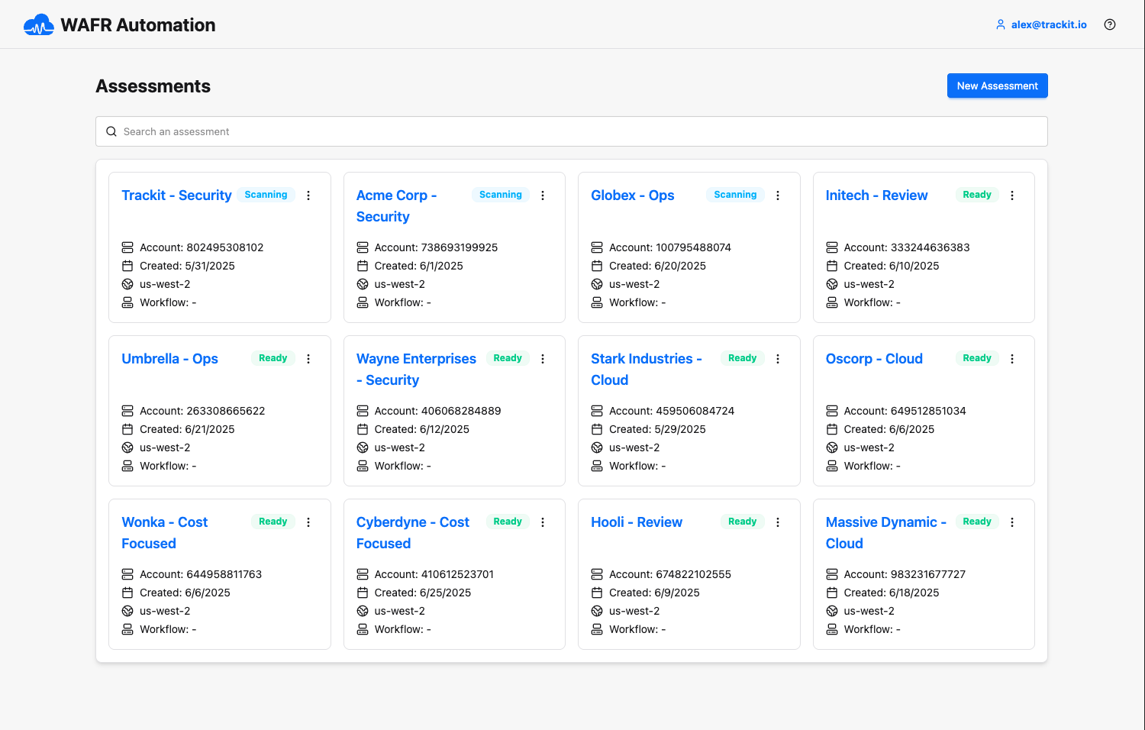Open more options on Initech - Review card

click(x=1012, y=195)
